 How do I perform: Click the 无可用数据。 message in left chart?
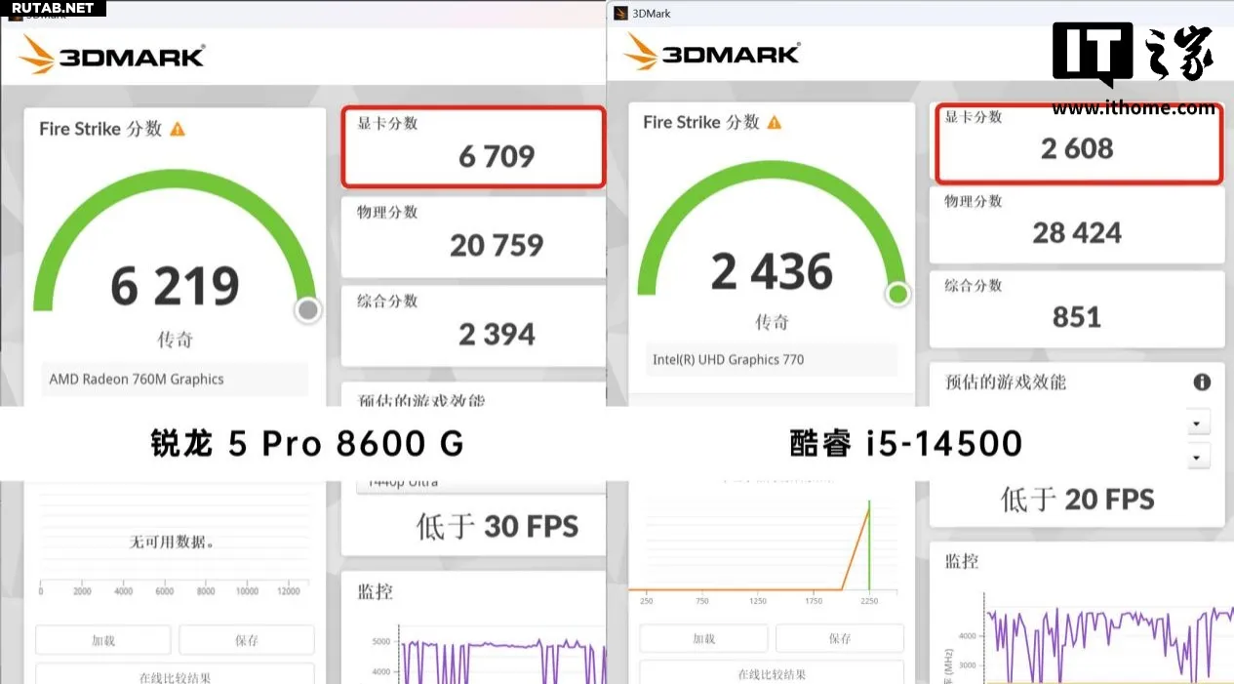pyautogui.click(x=172, y=542)
